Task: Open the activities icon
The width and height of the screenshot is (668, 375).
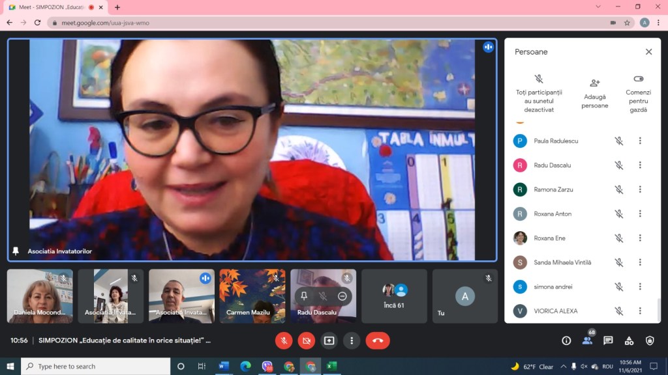Action: (629, 340)
